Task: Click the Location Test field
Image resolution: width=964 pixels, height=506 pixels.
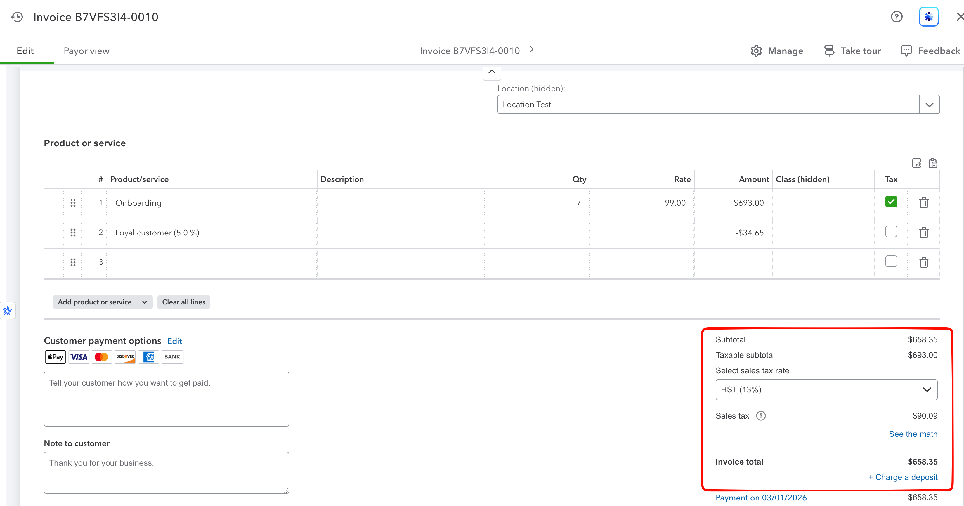Action: 708,104
